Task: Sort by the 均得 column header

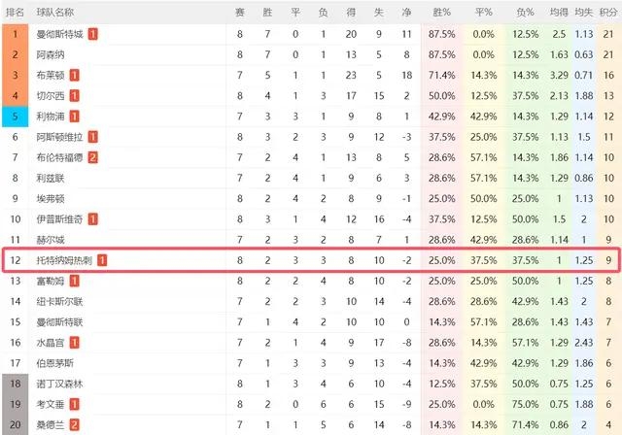Action: 559,13
